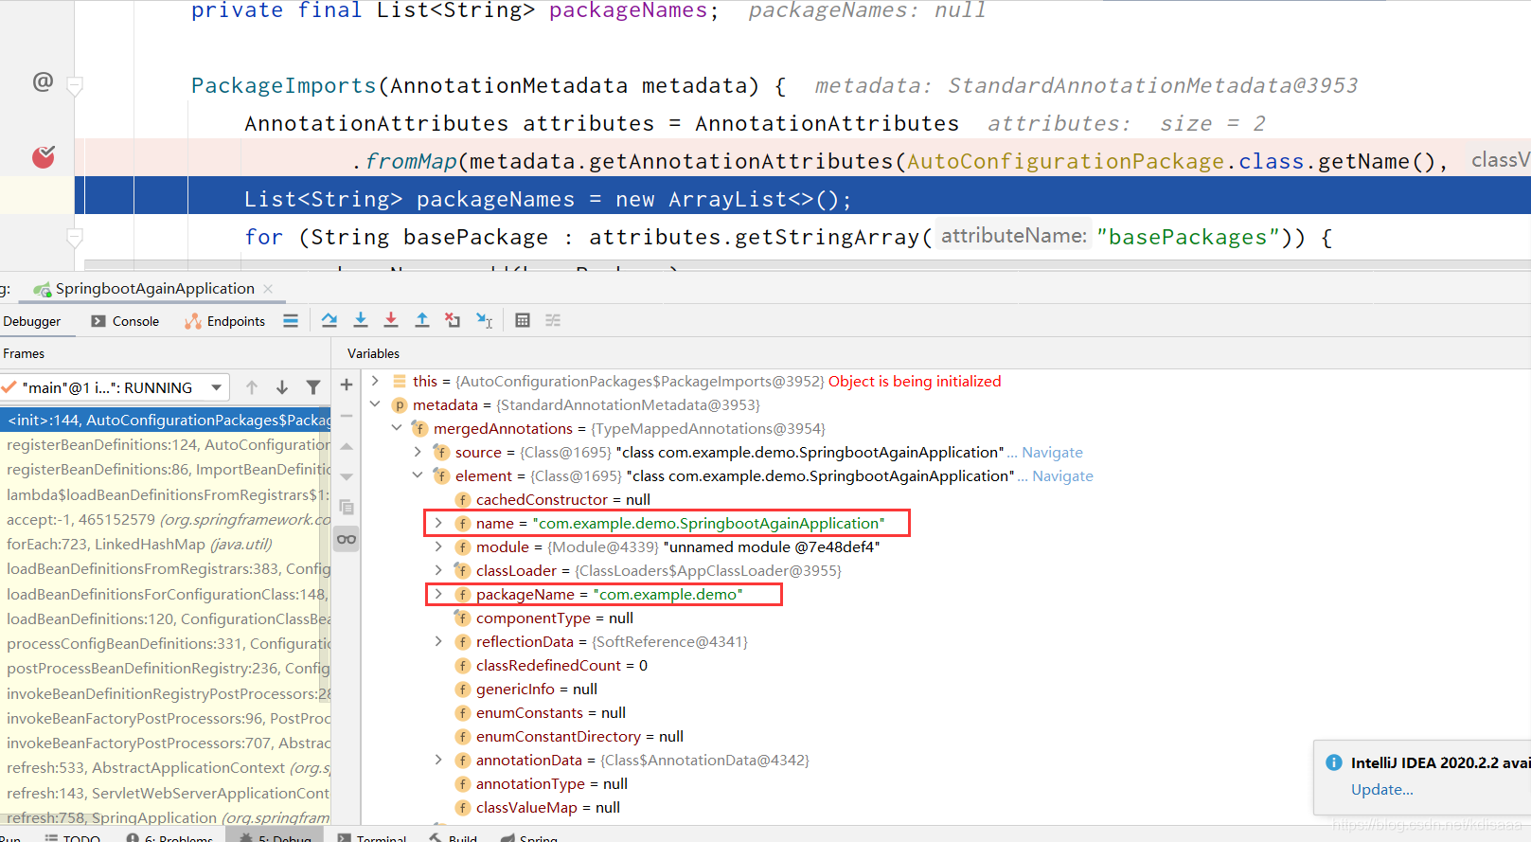Image resolution: width=1531 pixels, height=842 pixels.
Task: Collapse the metadata variable node
Action: 375,404
